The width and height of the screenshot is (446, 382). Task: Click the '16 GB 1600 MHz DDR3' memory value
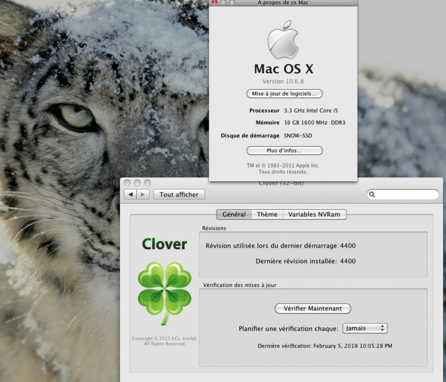[x=314, y=123]
